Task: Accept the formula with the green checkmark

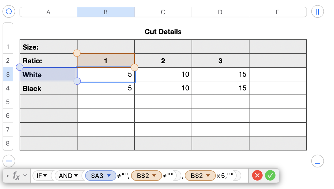Action: pyautogui.click(x=270, y=176)
